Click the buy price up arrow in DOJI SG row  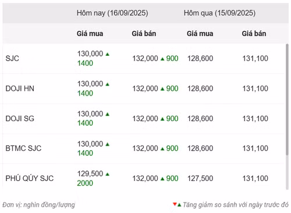(x=108, y=114)
